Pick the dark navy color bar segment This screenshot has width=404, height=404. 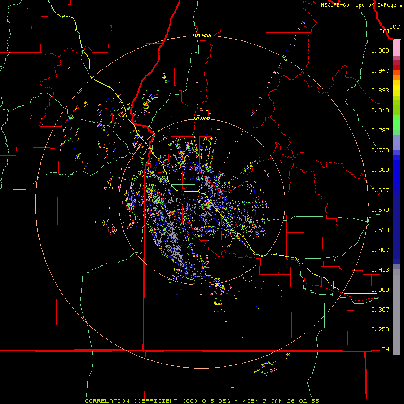point(396,229)
